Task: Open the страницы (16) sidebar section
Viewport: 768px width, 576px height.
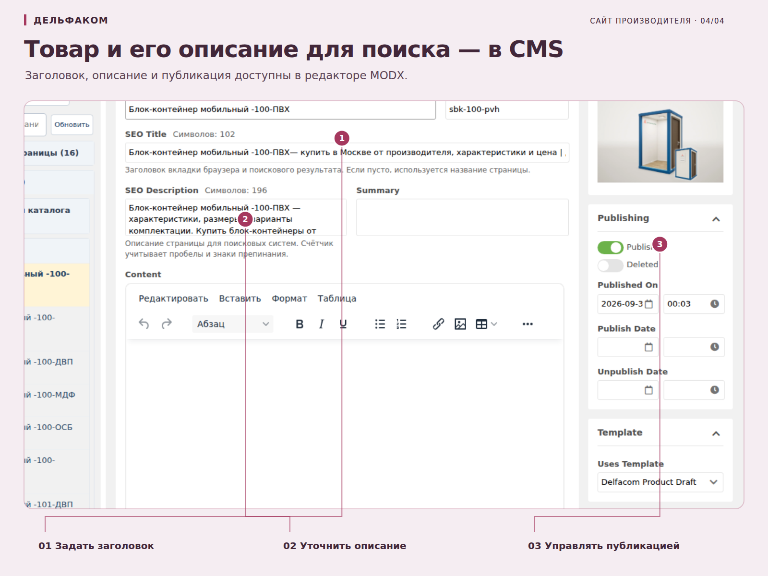Action: (59, 153)
